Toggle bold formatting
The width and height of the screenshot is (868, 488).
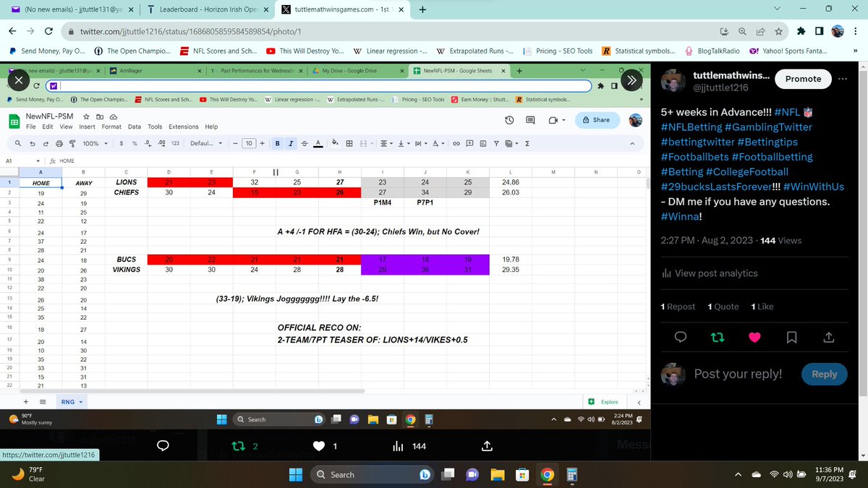coord(276,143)
